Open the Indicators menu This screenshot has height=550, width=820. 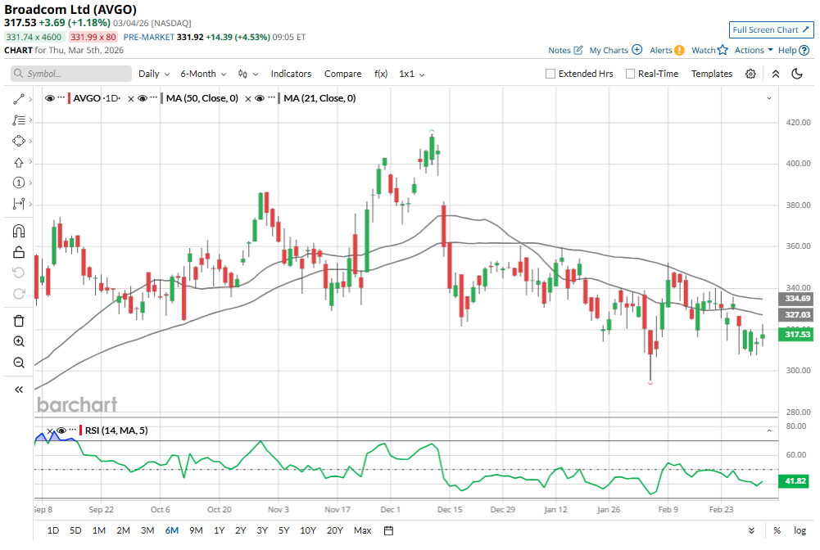tap(291, 74)
